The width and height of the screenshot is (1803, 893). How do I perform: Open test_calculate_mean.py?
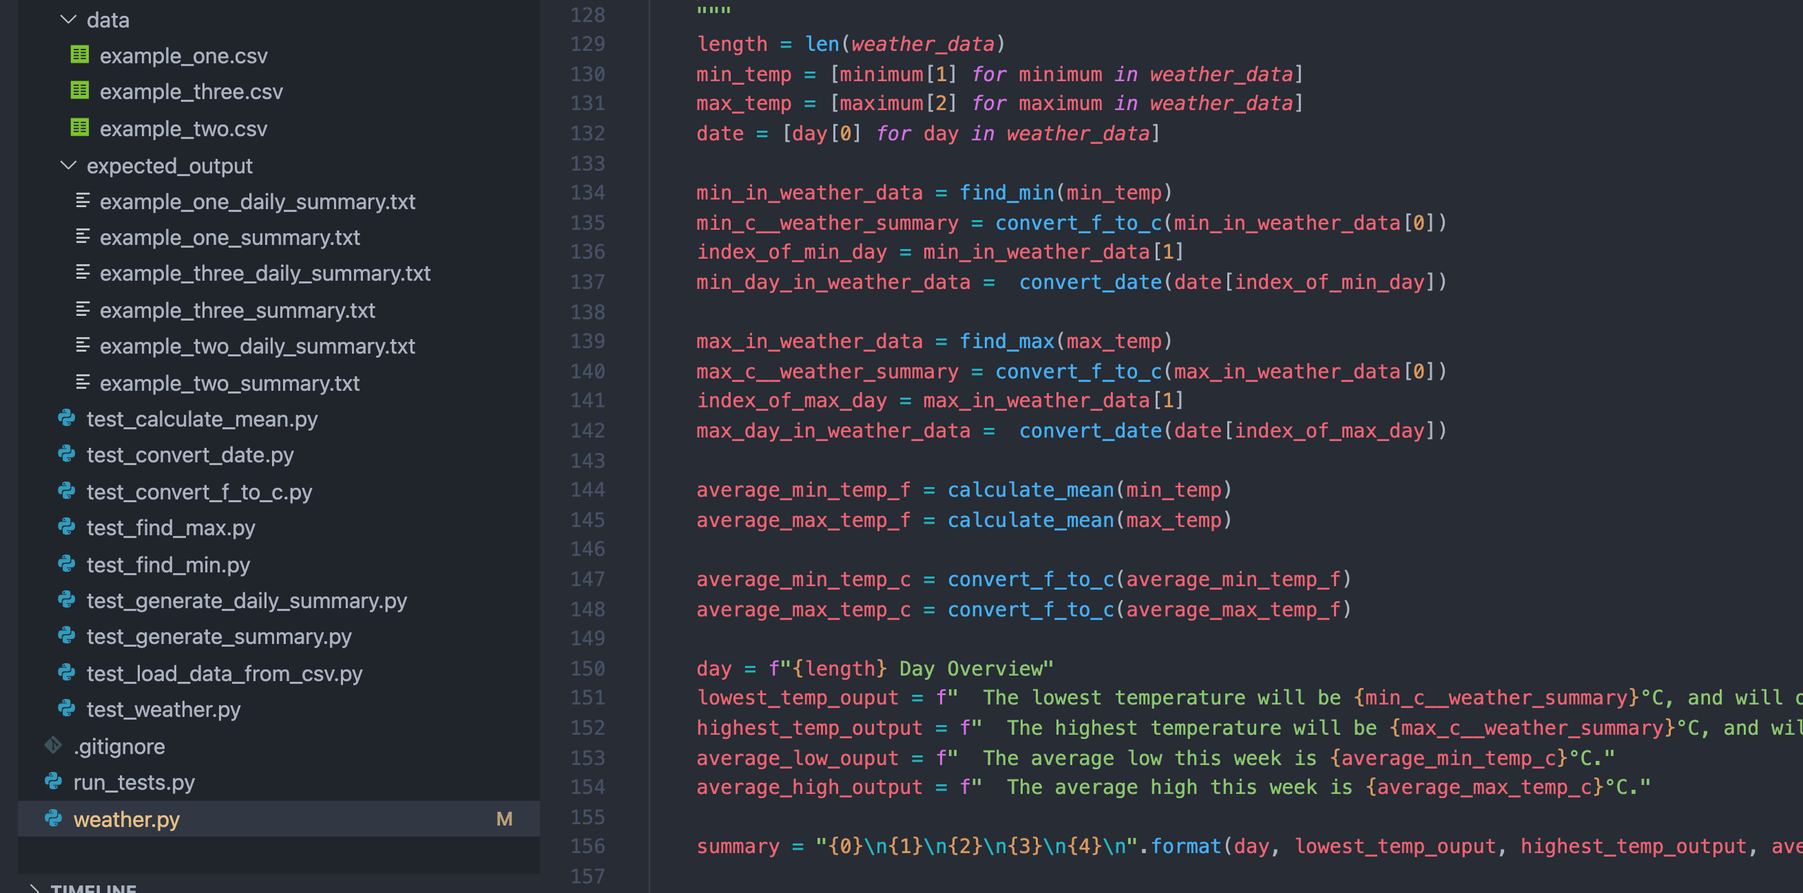coord(202,419)
